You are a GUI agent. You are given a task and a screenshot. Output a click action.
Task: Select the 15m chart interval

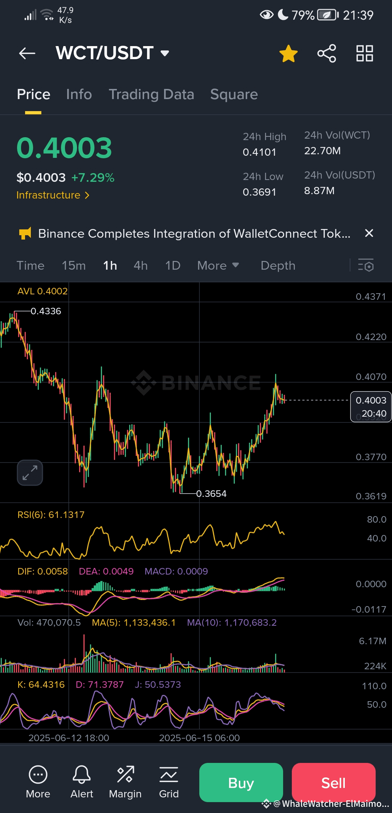tap(74, 266)
